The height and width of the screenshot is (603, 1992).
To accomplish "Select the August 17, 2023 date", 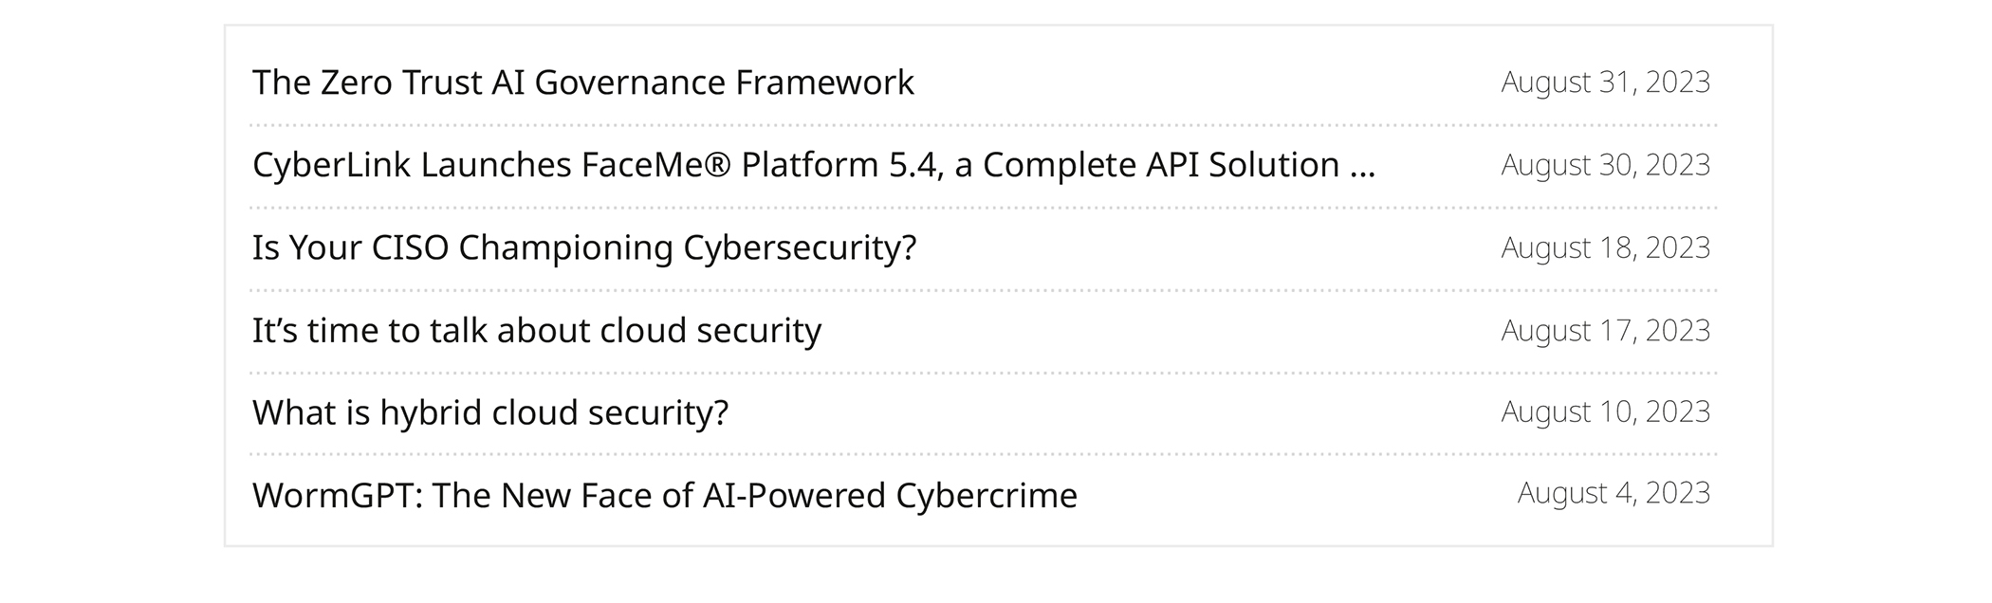I will coord(1604,331).
